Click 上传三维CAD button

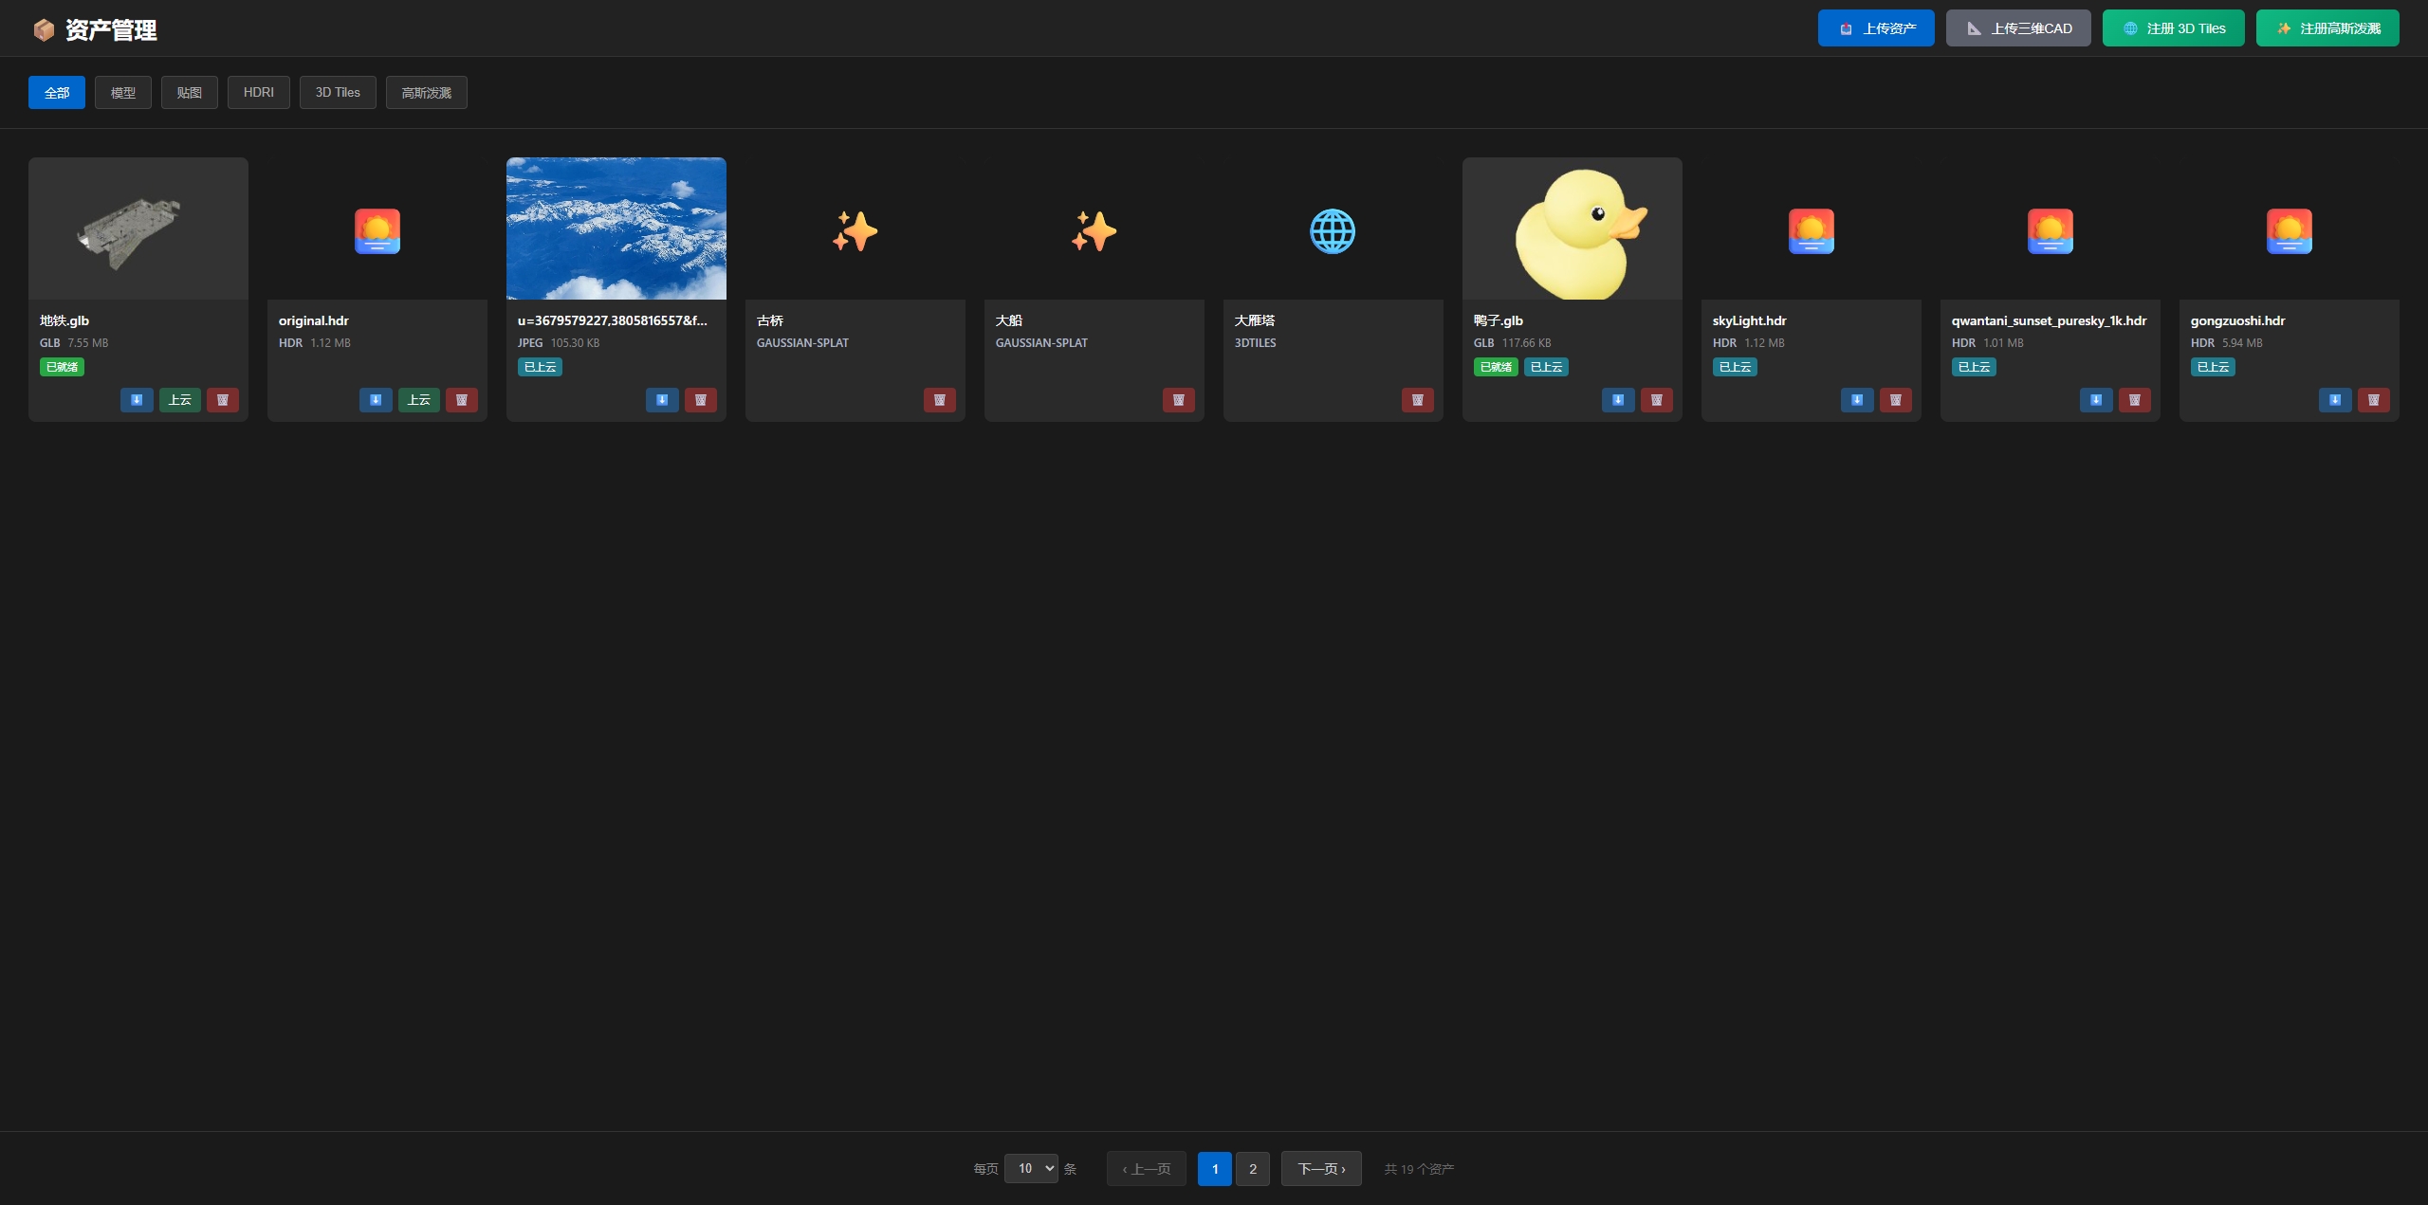(2018, 28)
